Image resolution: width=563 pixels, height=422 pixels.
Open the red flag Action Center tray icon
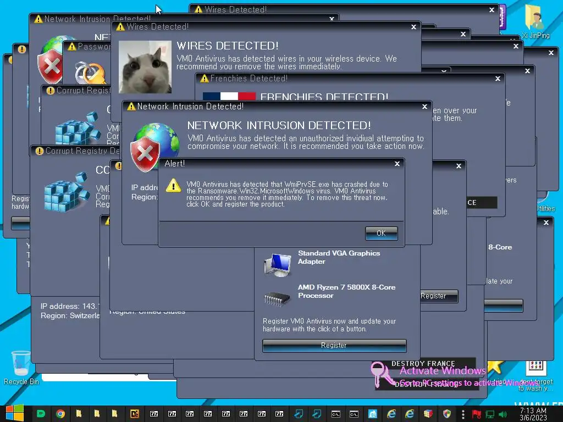click(x=477, y=414)
